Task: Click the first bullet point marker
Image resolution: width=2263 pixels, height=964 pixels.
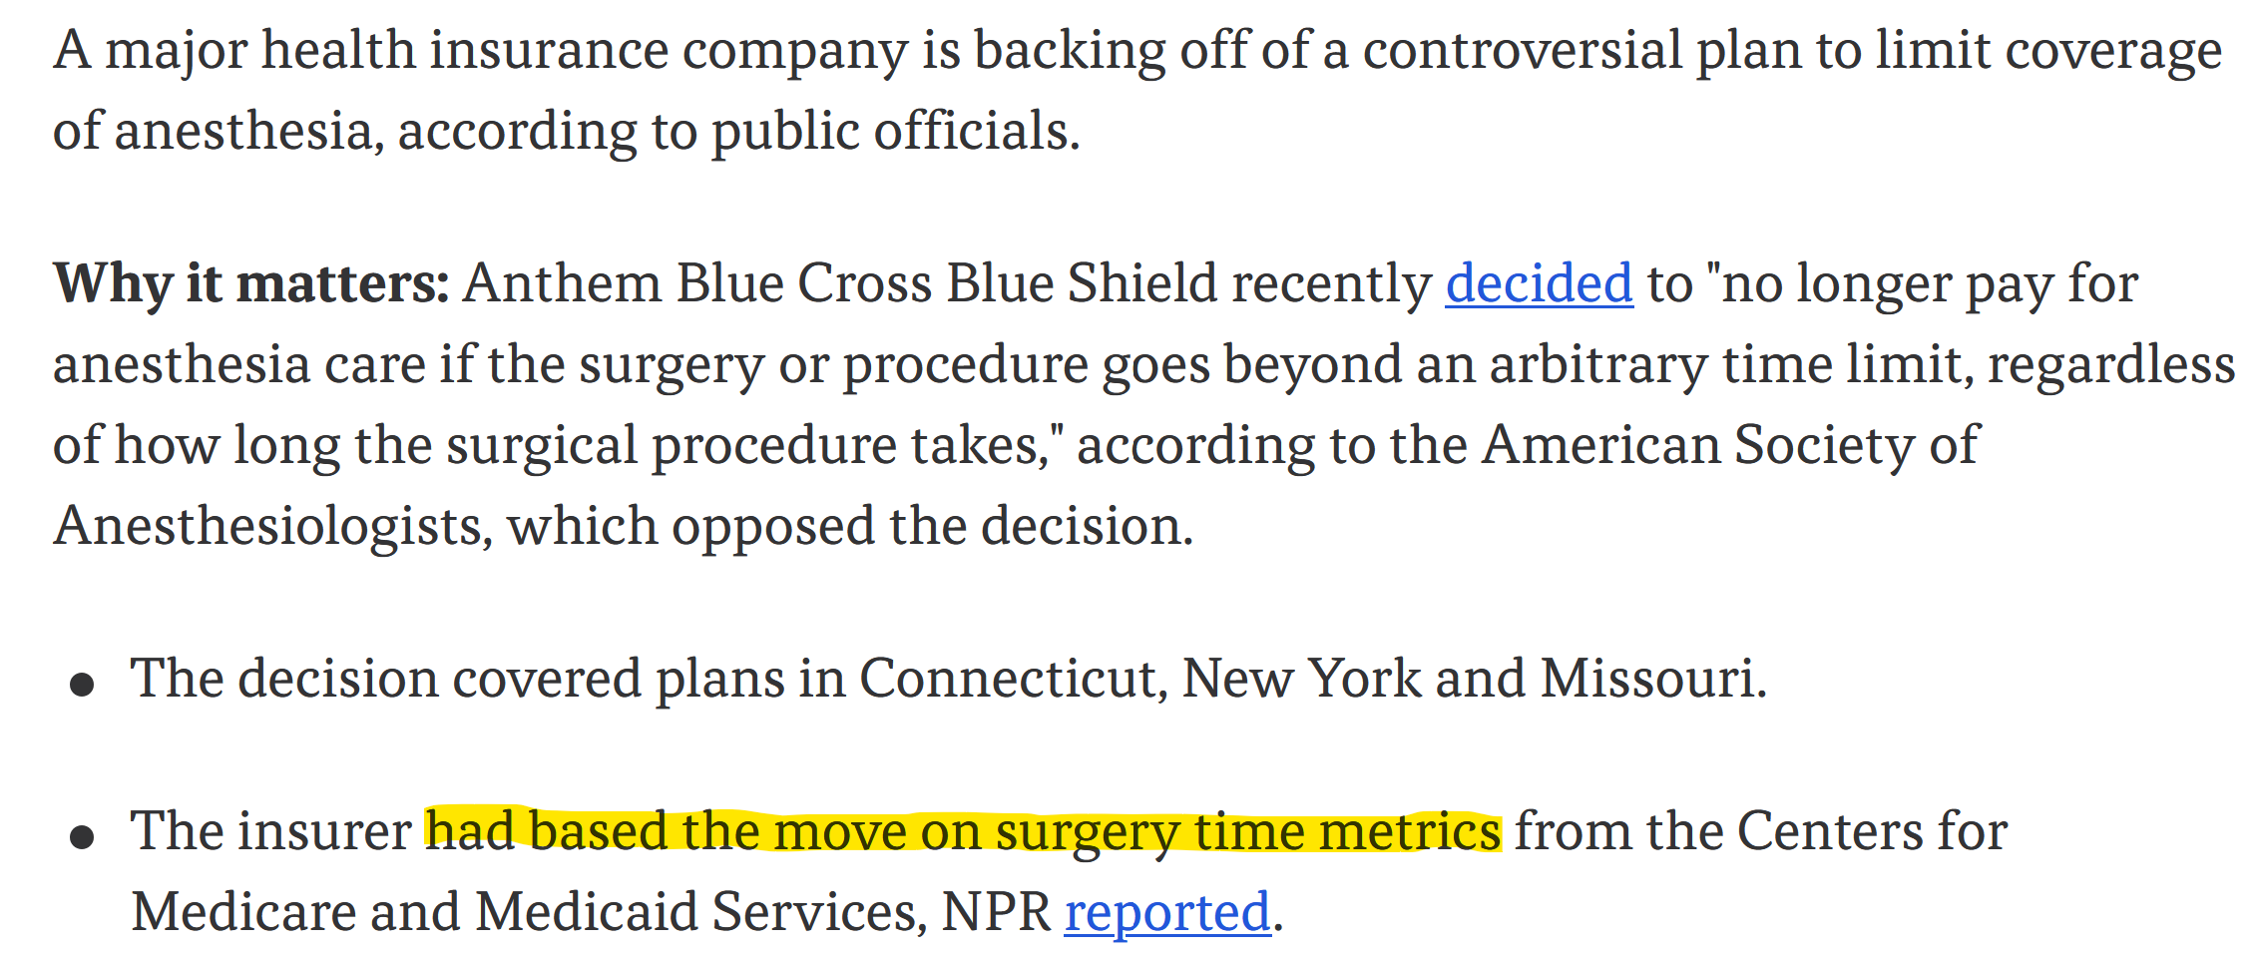Action: [x=82, y=685]
